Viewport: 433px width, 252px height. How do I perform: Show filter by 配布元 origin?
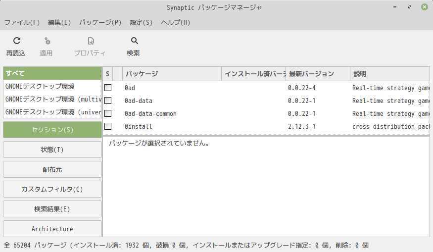pos(52,169)
